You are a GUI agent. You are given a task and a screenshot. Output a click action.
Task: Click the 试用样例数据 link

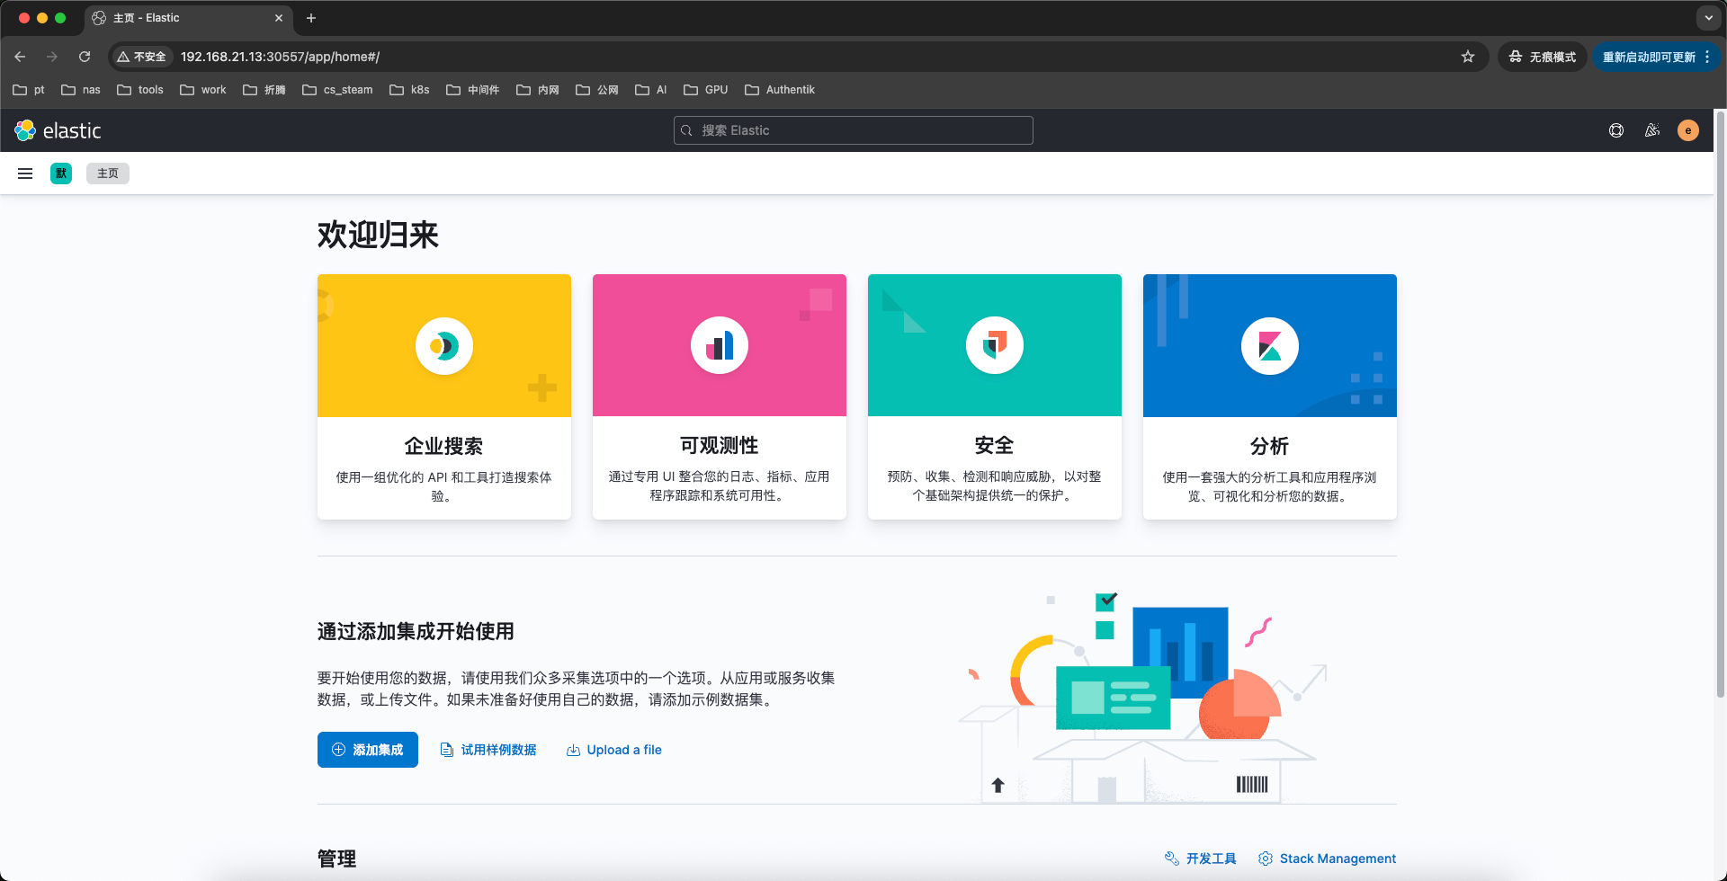pos(488,749)
